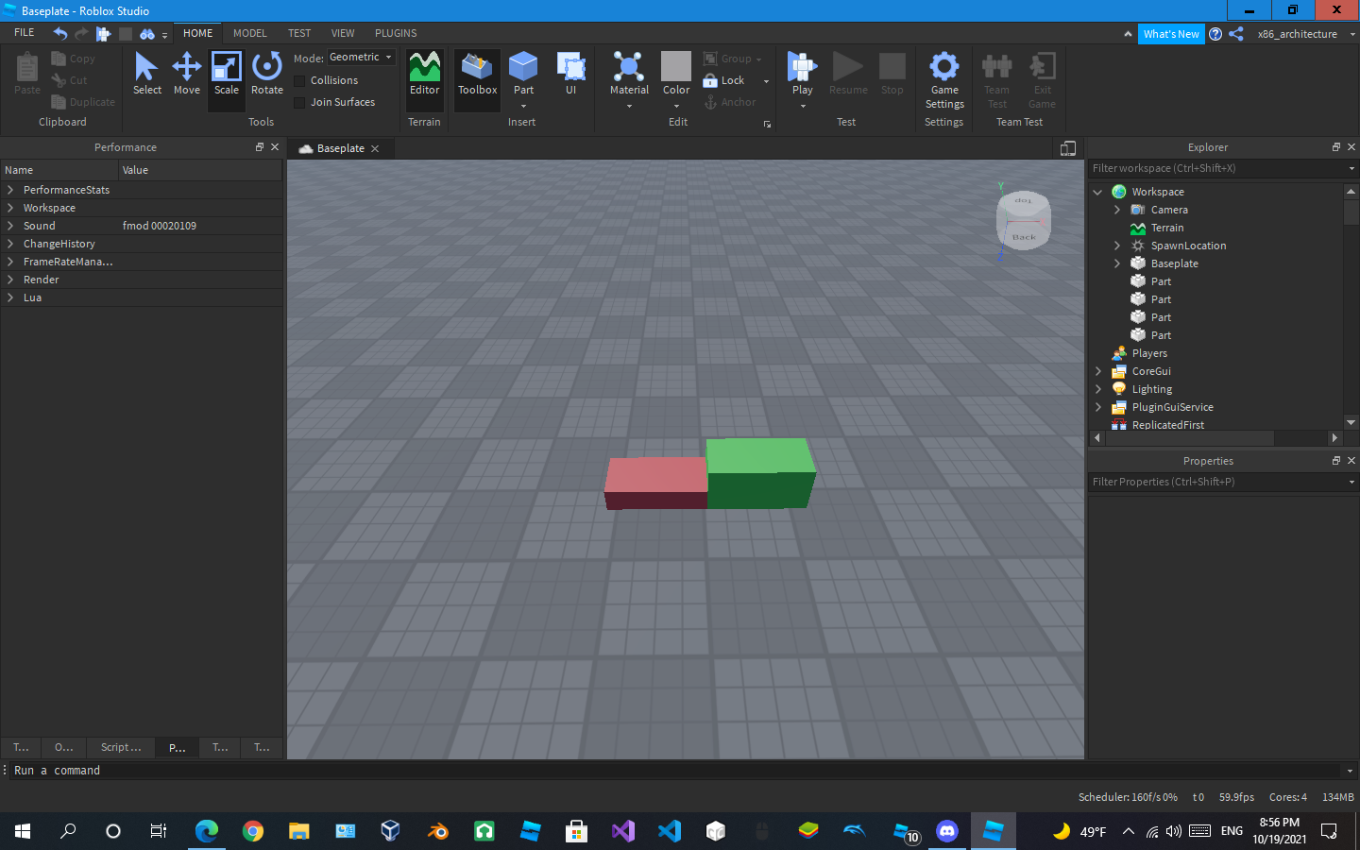
Task: Click the Explorer horizontal scrollbar right arrow
Action: (1334, 438)
